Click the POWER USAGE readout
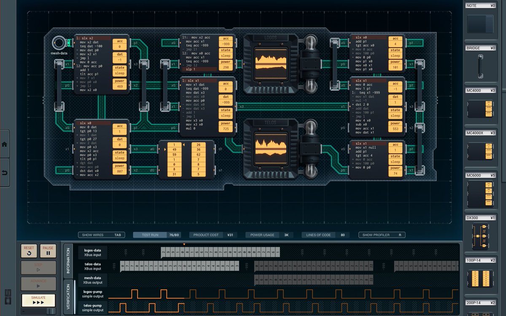The image size is (506, 316). 269,235
